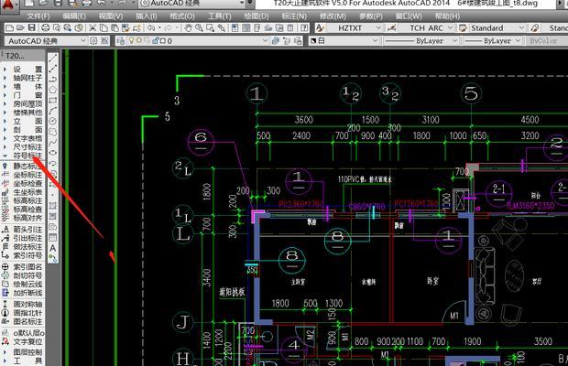Open the layer 0 dropdown list
Viewport: 568px width, 366px height.
tap(266, 41)
